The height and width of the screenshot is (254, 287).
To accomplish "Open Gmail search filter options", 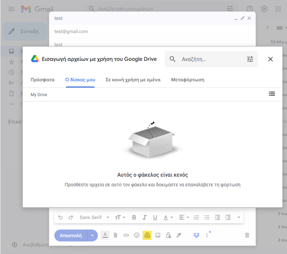I will 230,8.
